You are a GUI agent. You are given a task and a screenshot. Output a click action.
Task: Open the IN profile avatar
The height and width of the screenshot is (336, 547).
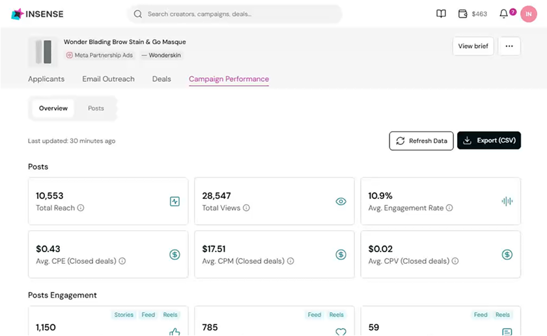click(x=529, y=14)
